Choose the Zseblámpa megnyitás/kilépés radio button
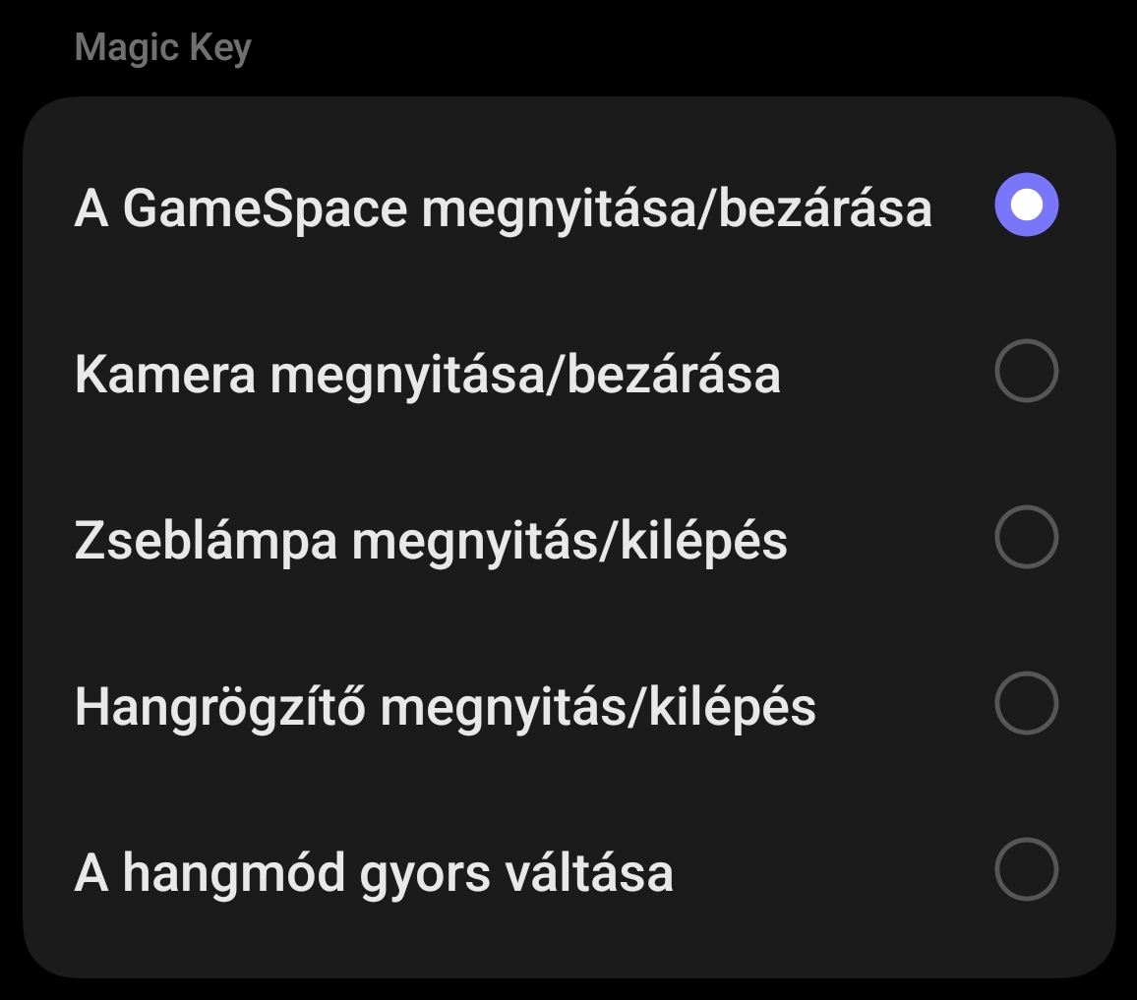This screenshot has height=1000, width=1137. (1026, 538)
